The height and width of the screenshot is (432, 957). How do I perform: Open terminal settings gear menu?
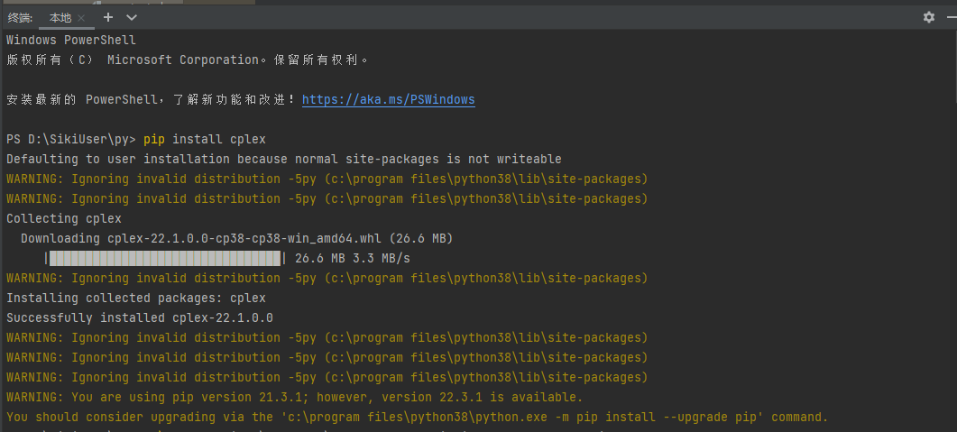click(x=929, y=17)
